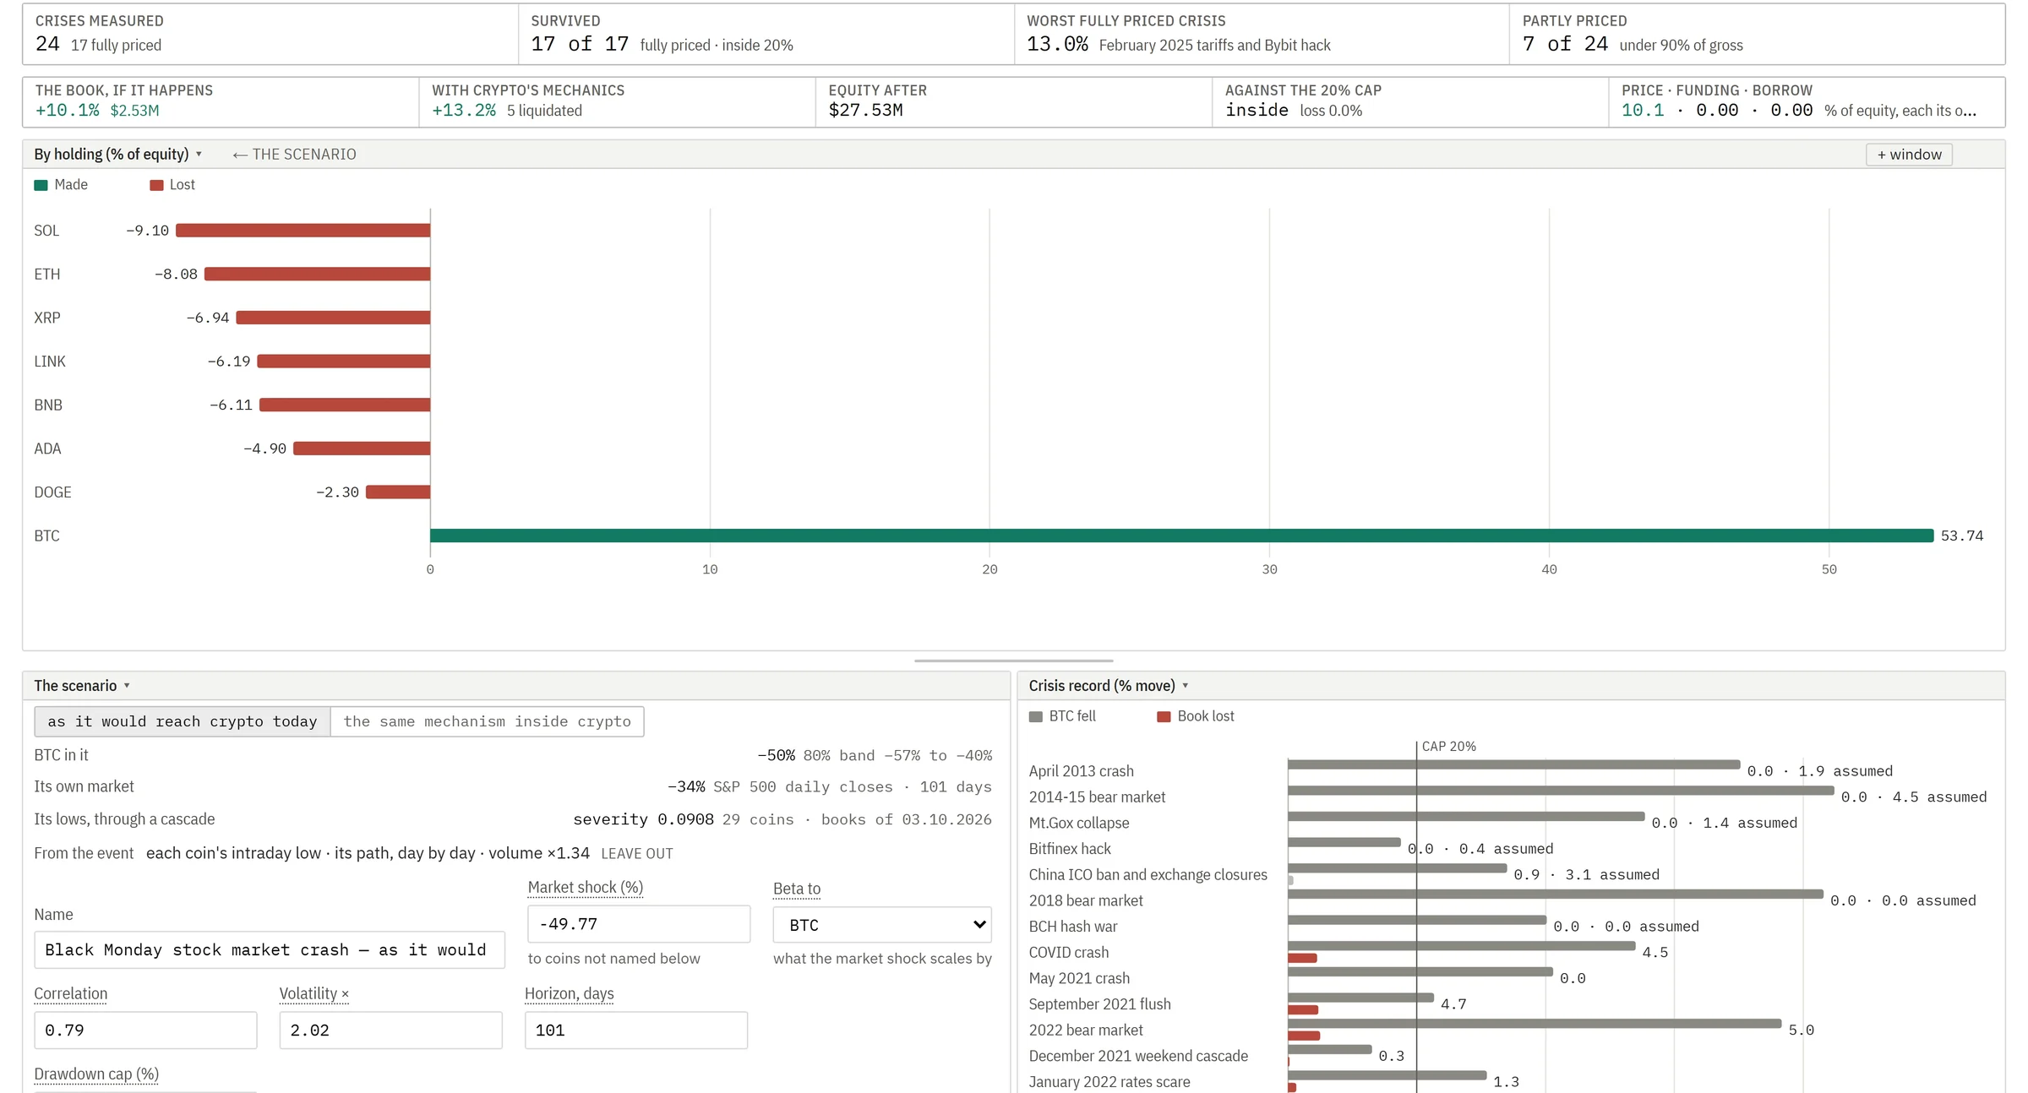Click the green BTC bar valued 53.74
Screen dimensions: 2028x1093
tap(1181, 536)
